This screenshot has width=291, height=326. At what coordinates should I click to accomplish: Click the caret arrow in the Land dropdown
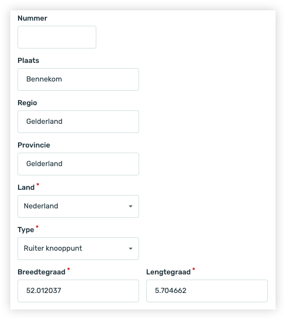pos(130,206)
